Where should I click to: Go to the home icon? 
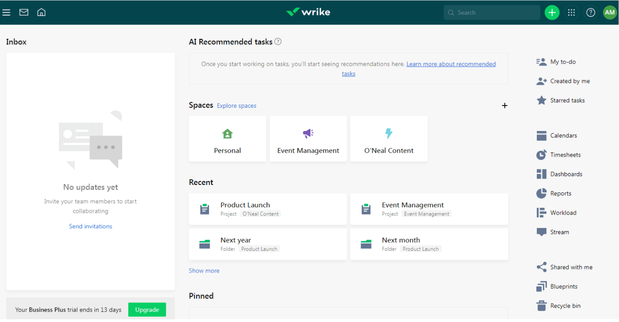point(42,12)
